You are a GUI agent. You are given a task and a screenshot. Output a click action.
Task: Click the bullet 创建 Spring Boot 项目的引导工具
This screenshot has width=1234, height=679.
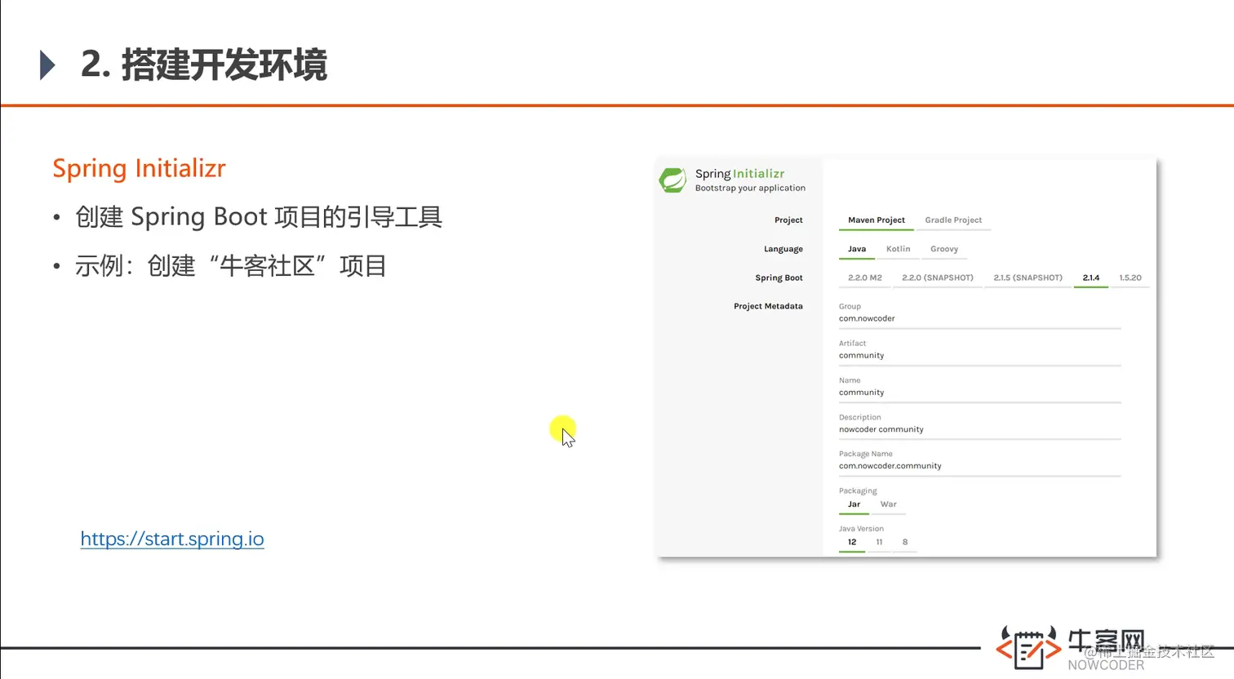click(259, 217)
